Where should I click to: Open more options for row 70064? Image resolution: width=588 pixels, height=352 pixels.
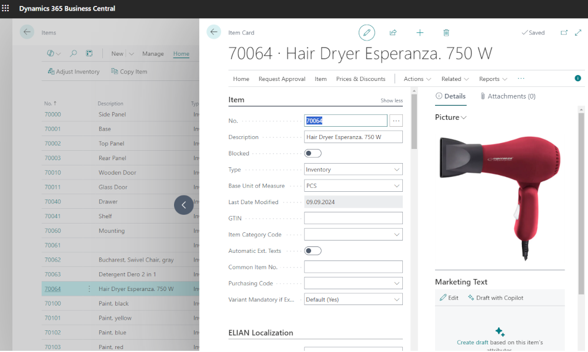(x=89, y=289)
